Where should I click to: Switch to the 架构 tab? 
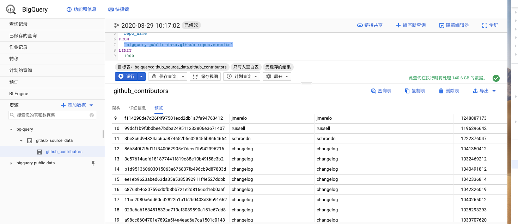click(116, 108)
